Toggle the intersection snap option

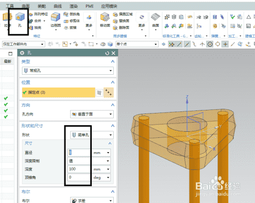coord(202,44)
